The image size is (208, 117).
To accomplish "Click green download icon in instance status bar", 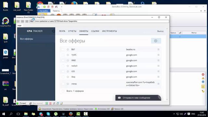I will 47,103.
